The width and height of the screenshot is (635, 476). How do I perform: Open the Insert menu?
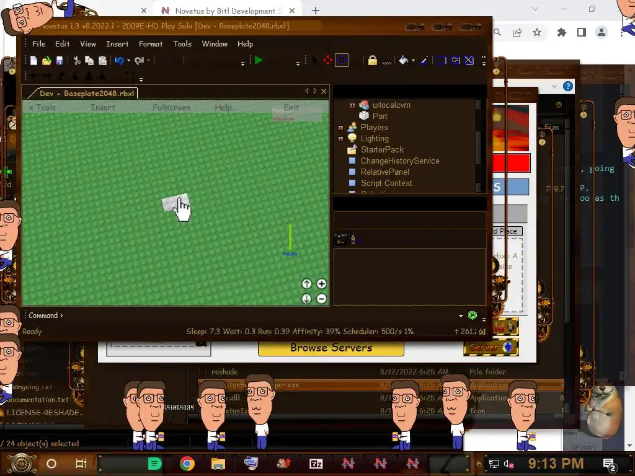click(117, 44)
